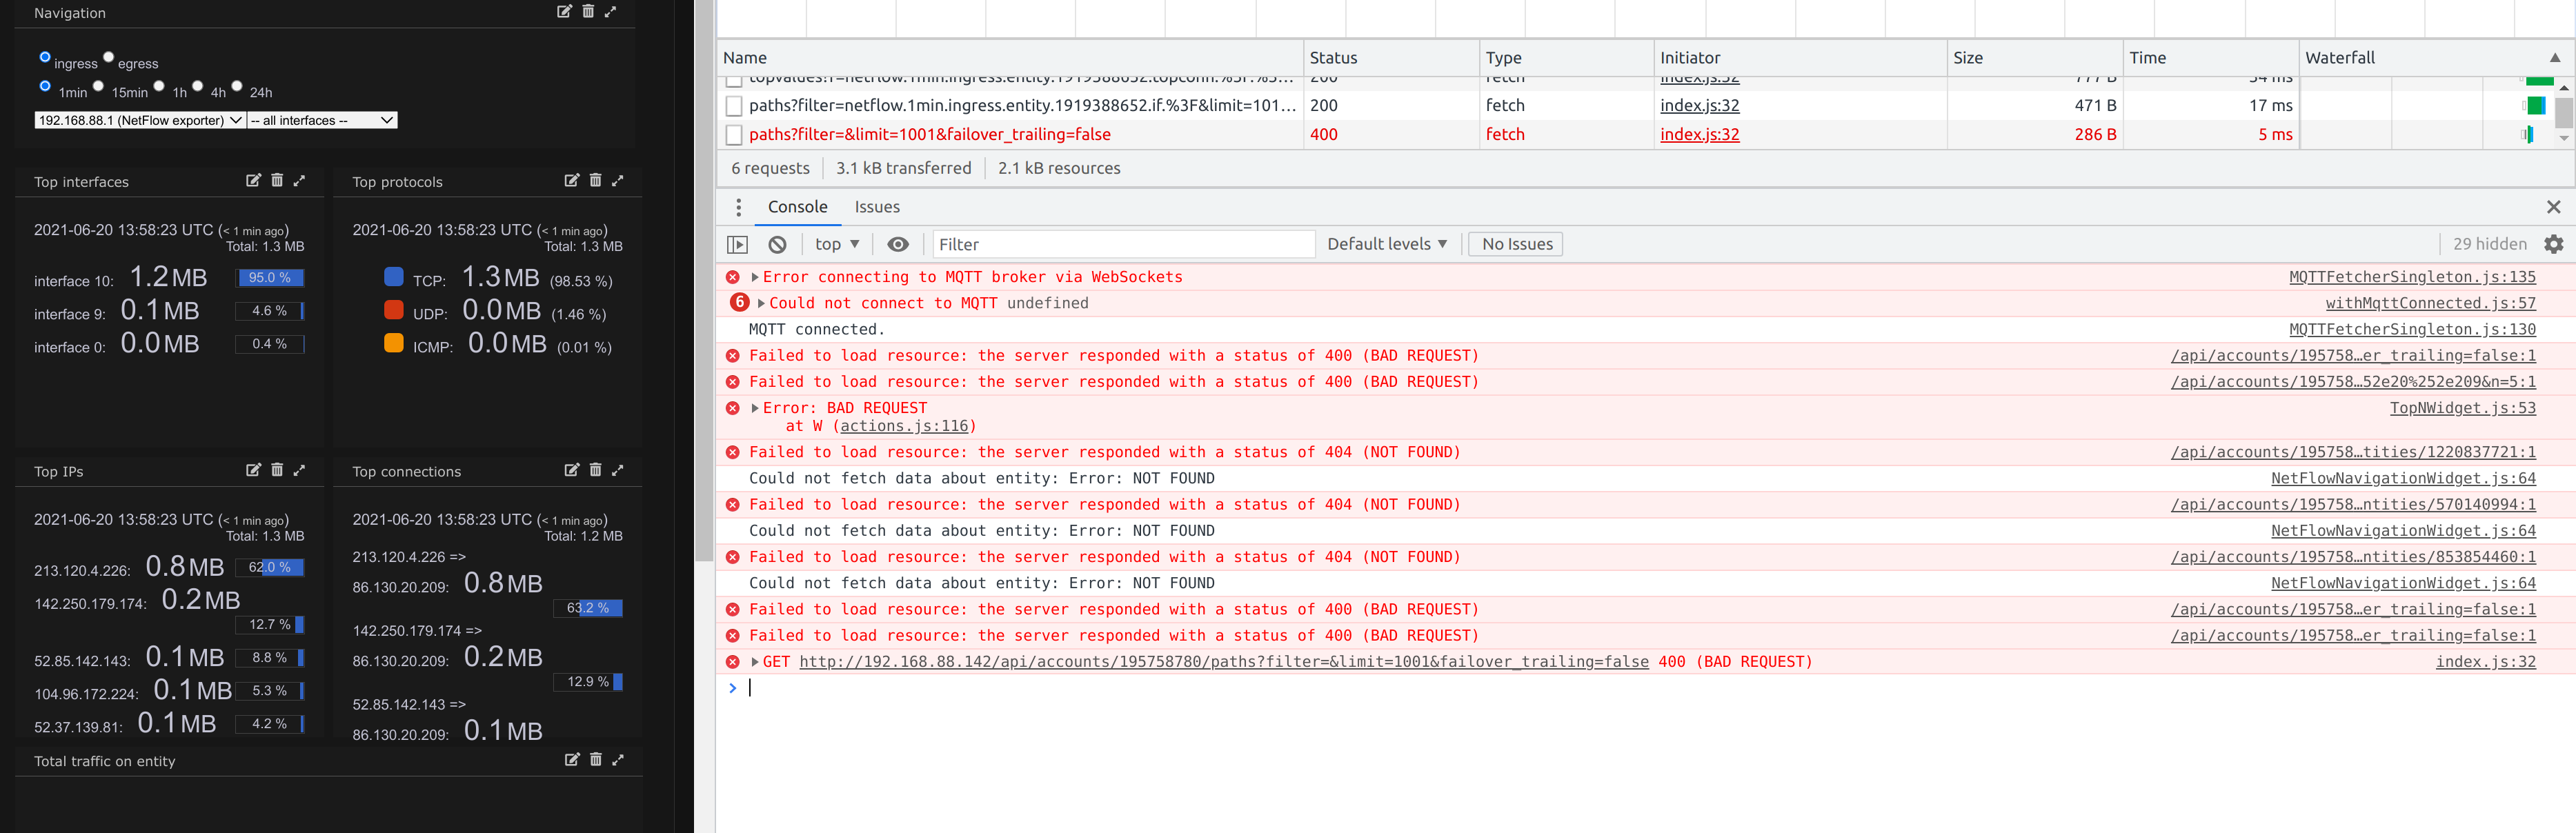
Task: Select the egress radio button
Action: [108, 57]
